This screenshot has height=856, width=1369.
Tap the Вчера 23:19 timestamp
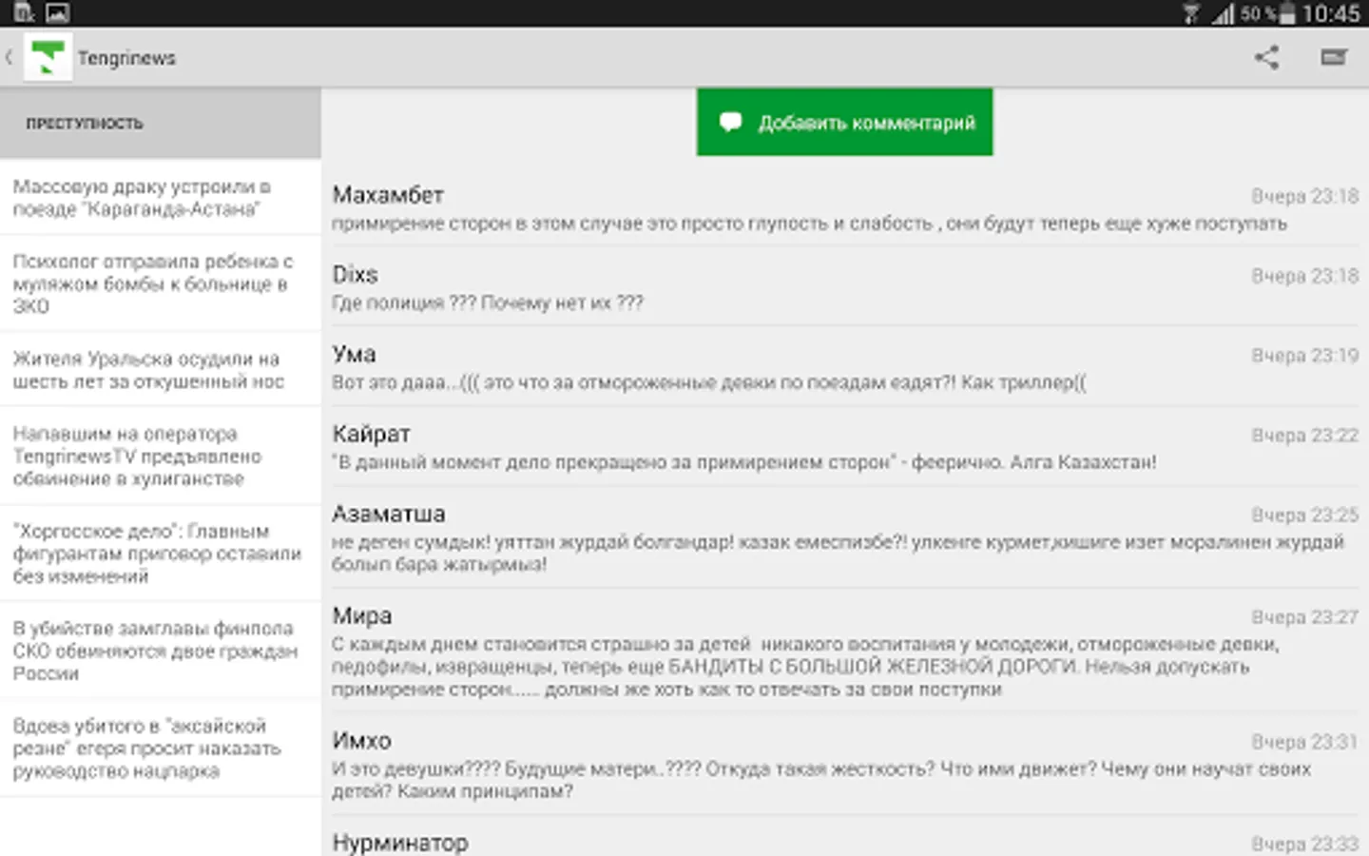1304,356
